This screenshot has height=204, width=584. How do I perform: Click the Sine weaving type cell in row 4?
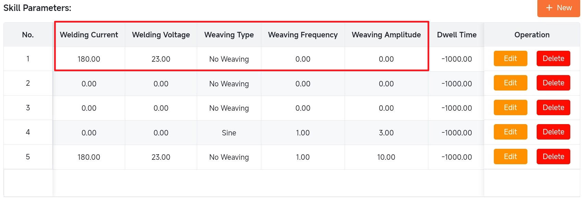[x=229, y=133]
